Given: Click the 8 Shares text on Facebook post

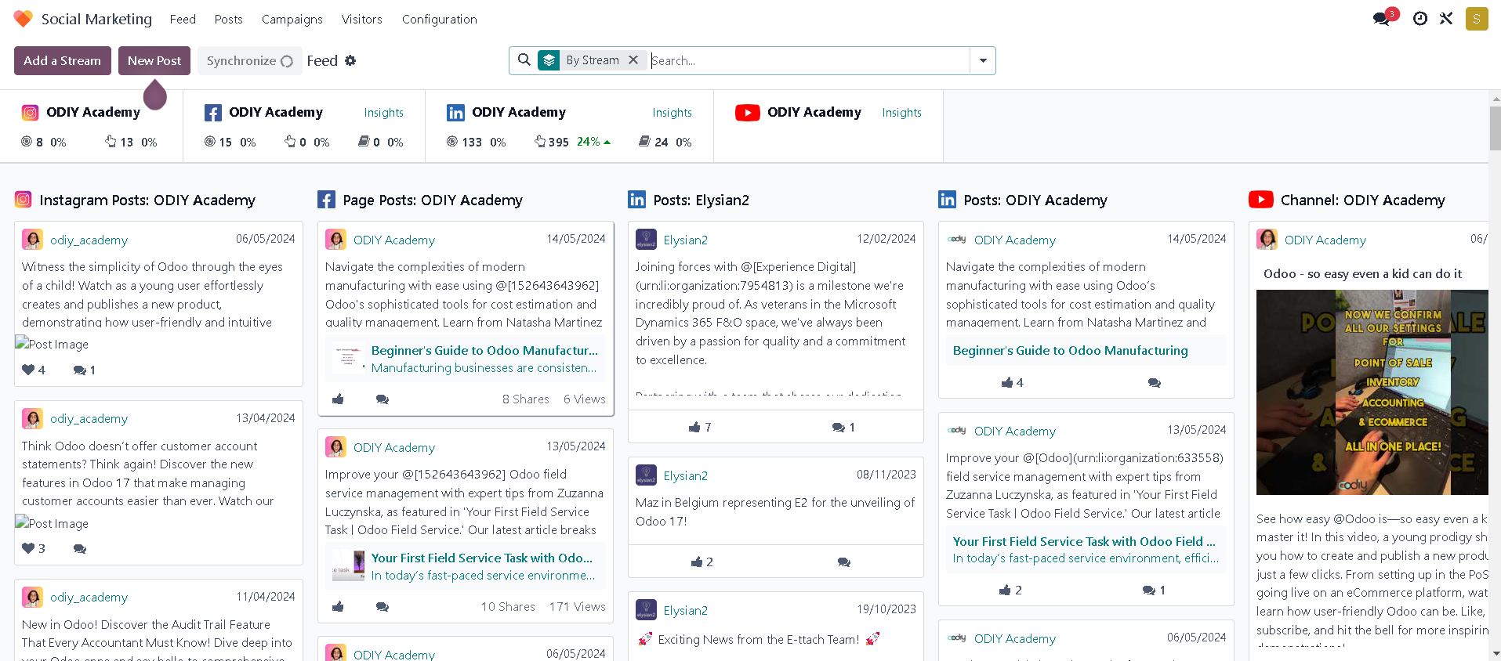Looking at the screenshot, I should [x=525, y=399].
